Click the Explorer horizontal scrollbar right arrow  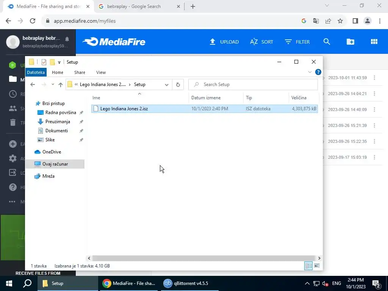click(x=319, y=258)
